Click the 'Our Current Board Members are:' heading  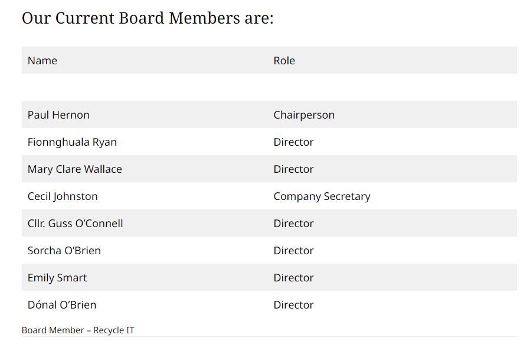148,18
